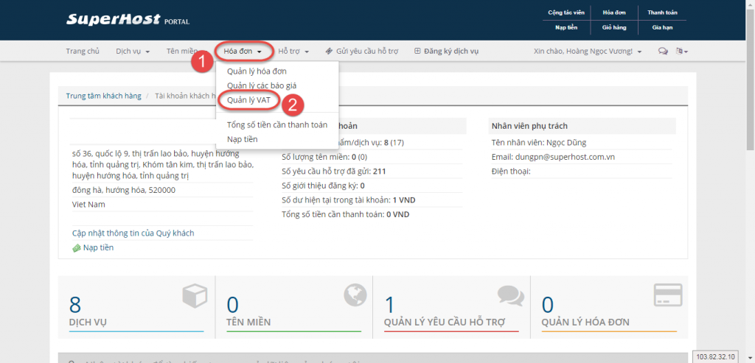755x363 pixels.
Task: Click the ticket icon beside Gửi yêu cầu hỗ trợ
Action: [x=328, y=52]
